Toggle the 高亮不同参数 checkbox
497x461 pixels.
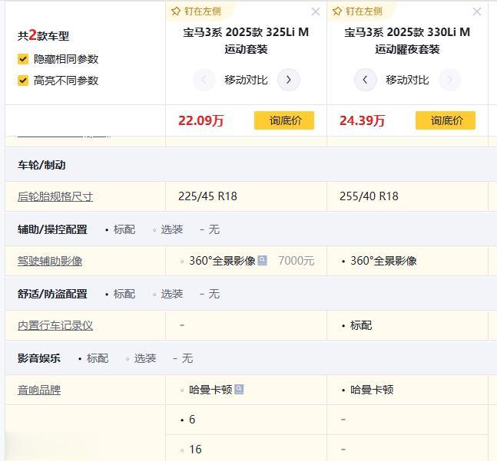point(23,81)
